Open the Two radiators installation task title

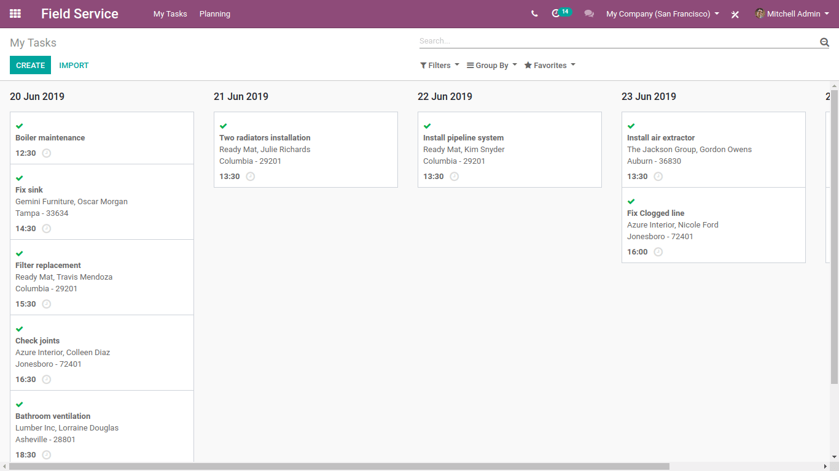point(265,138)
